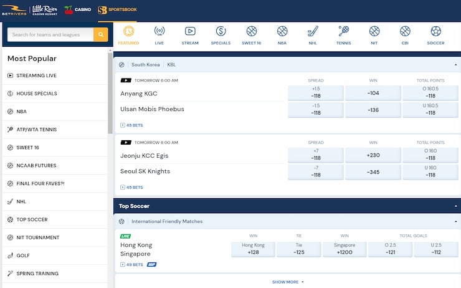Viewport: 461px width, 288px height.
Task: Open Specials with the dollar icon
Action: click(221, 35)
